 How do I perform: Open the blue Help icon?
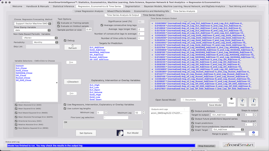(253, 133)
